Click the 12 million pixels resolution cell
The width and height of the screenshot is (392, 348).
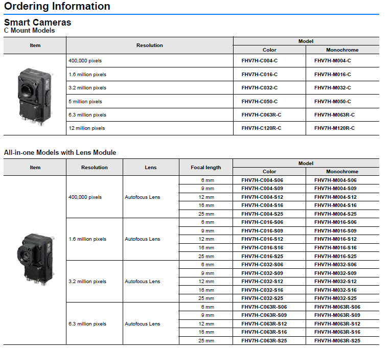click(x=86, y=128)
